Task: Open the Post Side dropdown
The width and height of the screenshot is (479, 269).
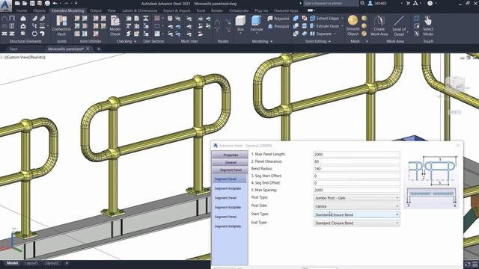Action: tap(356, 206)
